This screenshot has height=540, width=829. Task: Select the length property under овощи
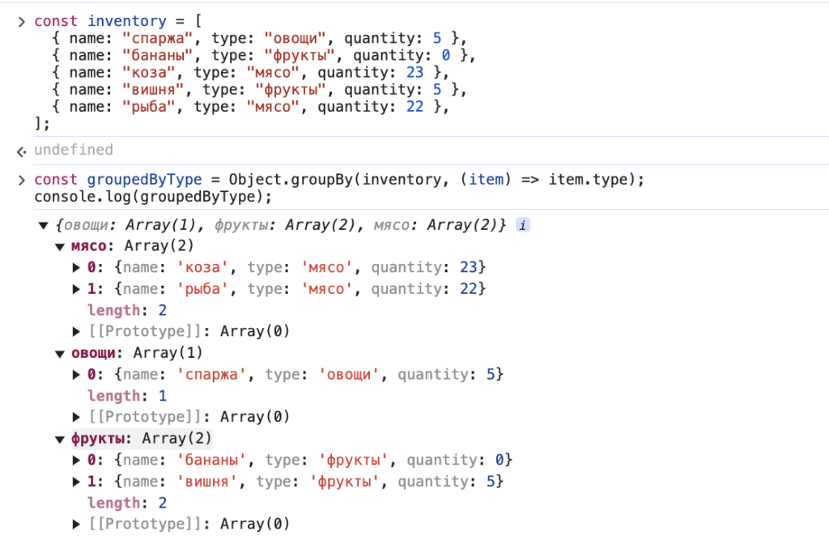coord(113,396)
